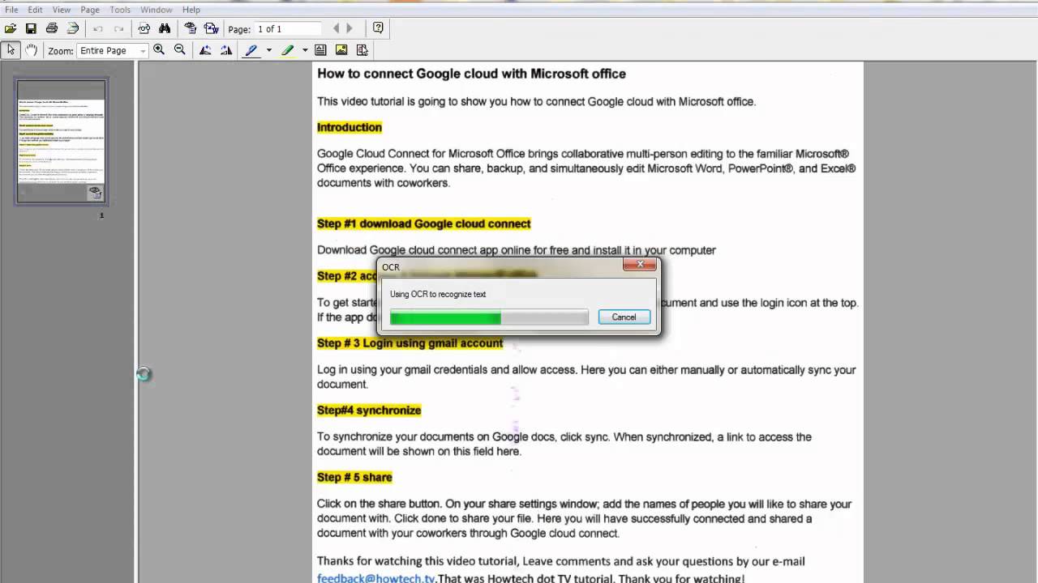1038x583 pixels.
Task: Click the Send text to Word icon
Action: tap(212, 28)
